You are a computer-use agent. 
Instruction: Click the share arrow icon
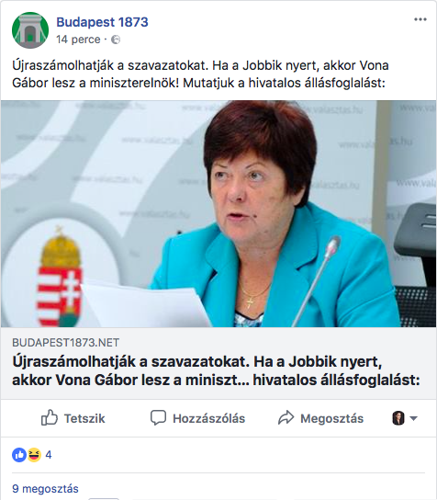(x=286, y=417)
